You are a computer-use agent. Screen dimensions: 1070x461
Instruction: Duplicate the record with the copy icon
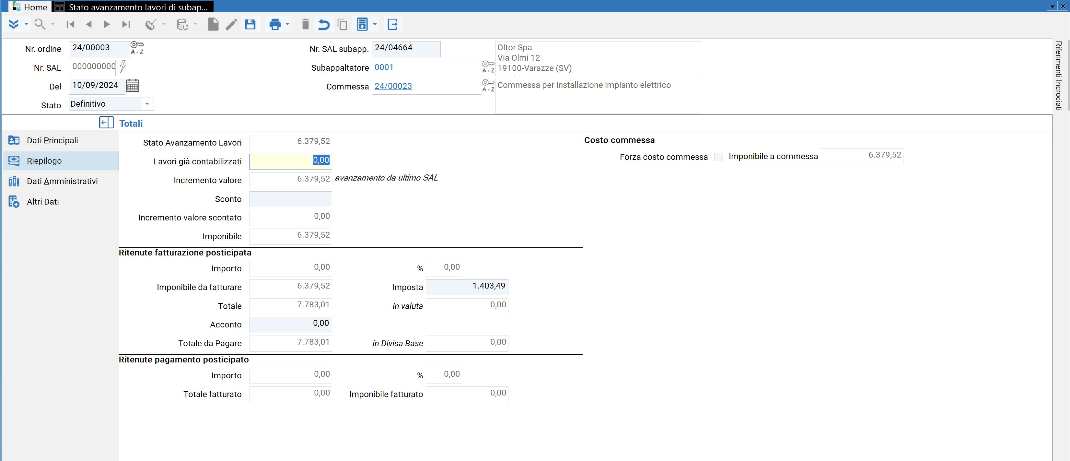tap(342, 25)
